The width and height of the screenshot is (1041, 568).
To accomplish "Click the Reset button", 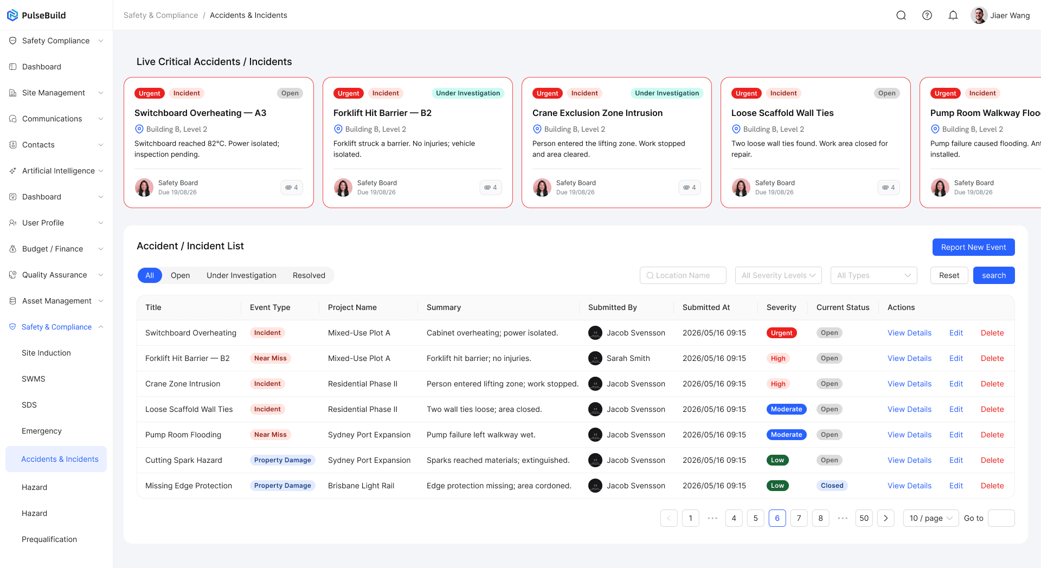I will pyautogui.click(x=949, y=275).
